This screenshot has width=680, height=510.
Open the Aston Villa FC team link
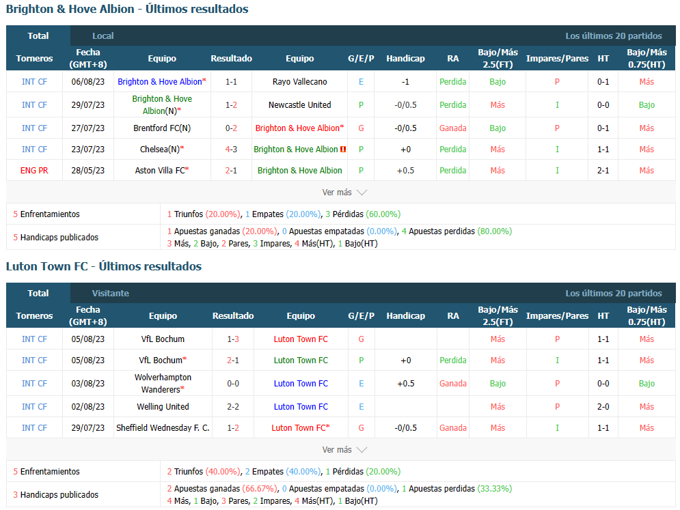click(162, 171)
